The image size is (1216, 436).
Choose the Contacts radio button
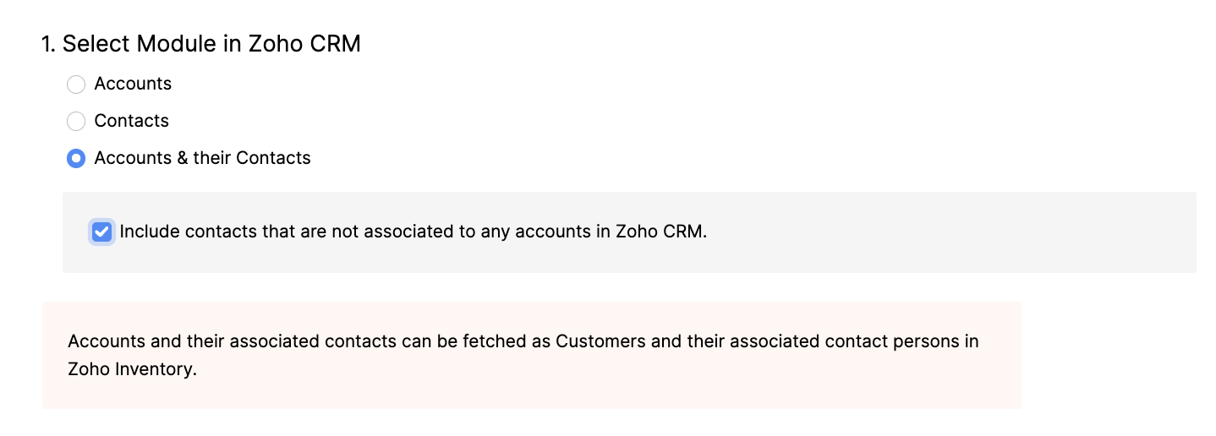[x=76, y=122]
